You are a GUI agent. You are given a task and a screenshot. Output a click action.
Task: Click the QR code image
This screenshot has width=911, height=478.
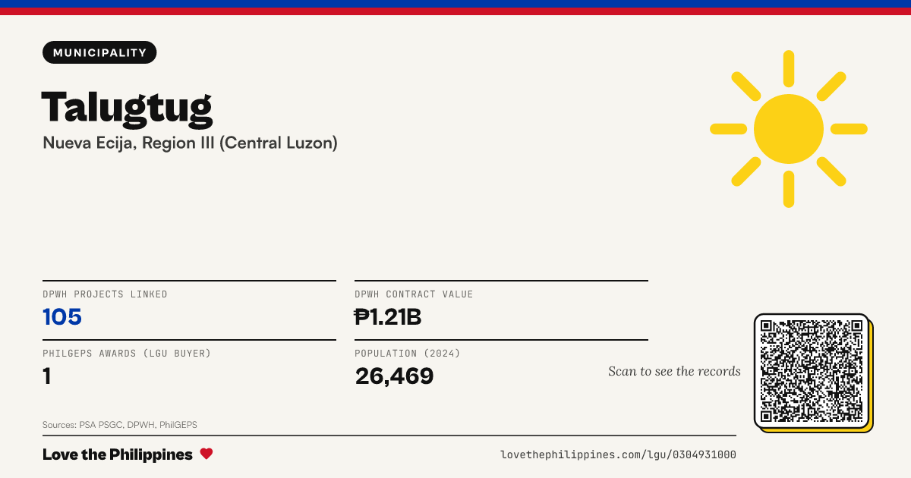[812, 371]
